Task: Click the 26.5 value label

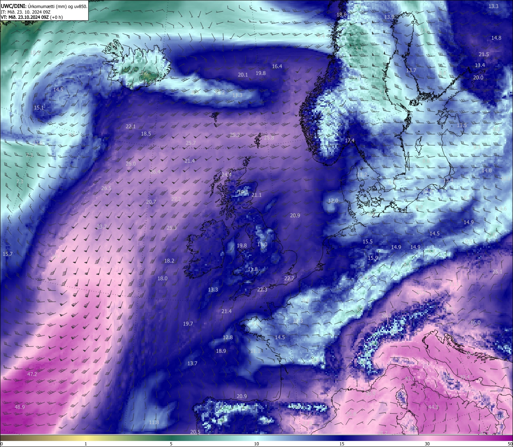Action: point(106,188)
